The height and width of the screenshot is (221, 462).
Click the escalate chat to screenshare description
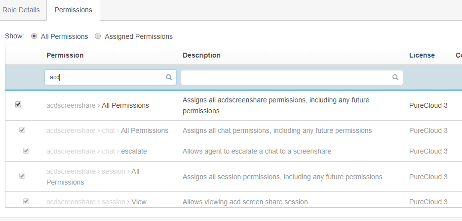click(x=257, y=151)
